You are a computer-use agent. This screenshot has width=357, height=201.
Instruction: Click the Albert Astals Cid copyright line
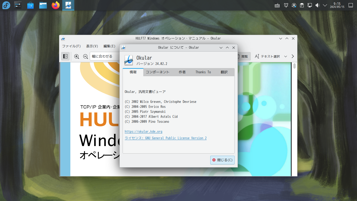(151, 117)
